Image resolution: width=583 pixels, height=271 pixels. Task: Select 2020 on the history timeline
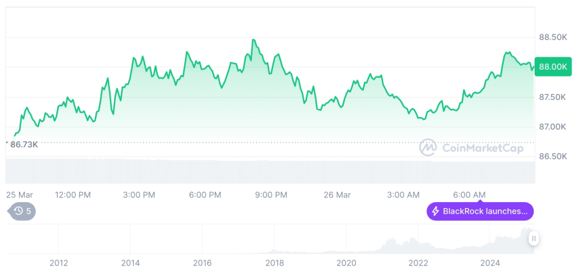346,262
